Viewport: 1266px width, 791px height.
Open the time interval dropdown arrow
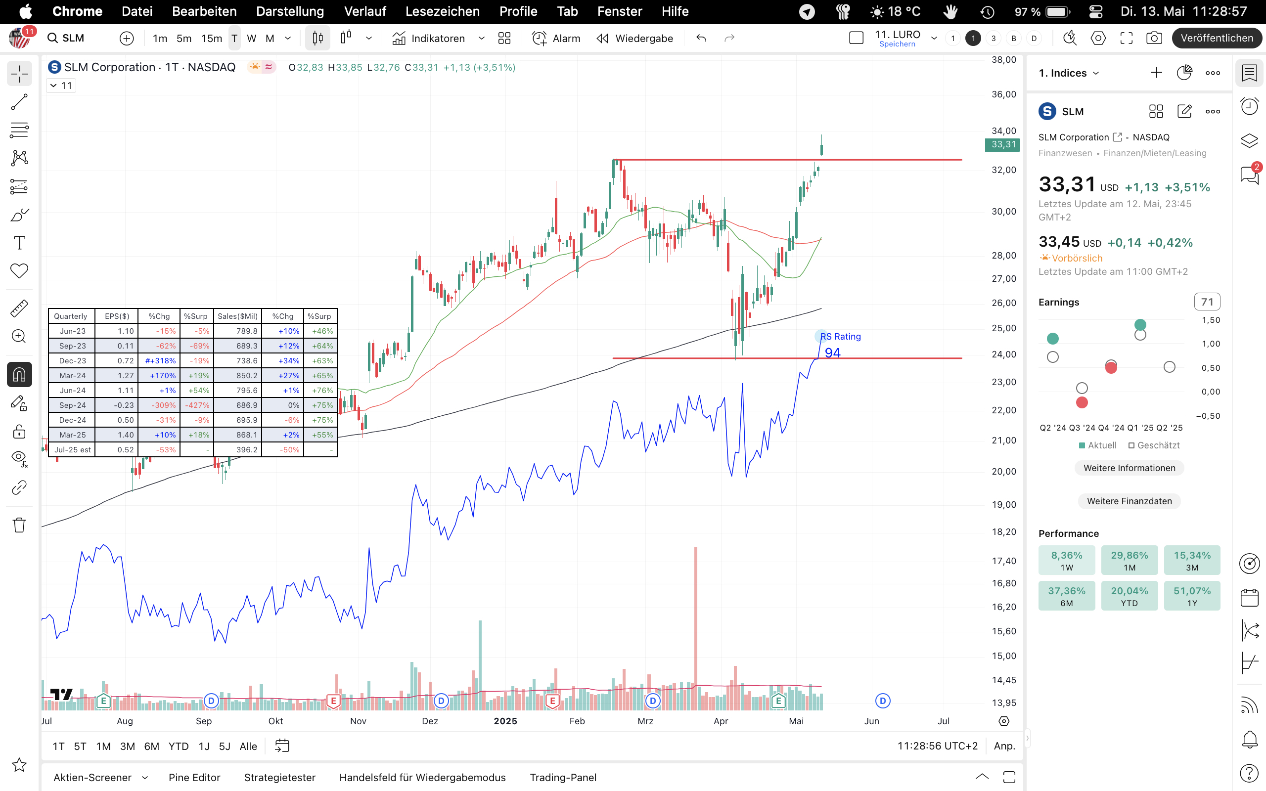pos(288,38)
